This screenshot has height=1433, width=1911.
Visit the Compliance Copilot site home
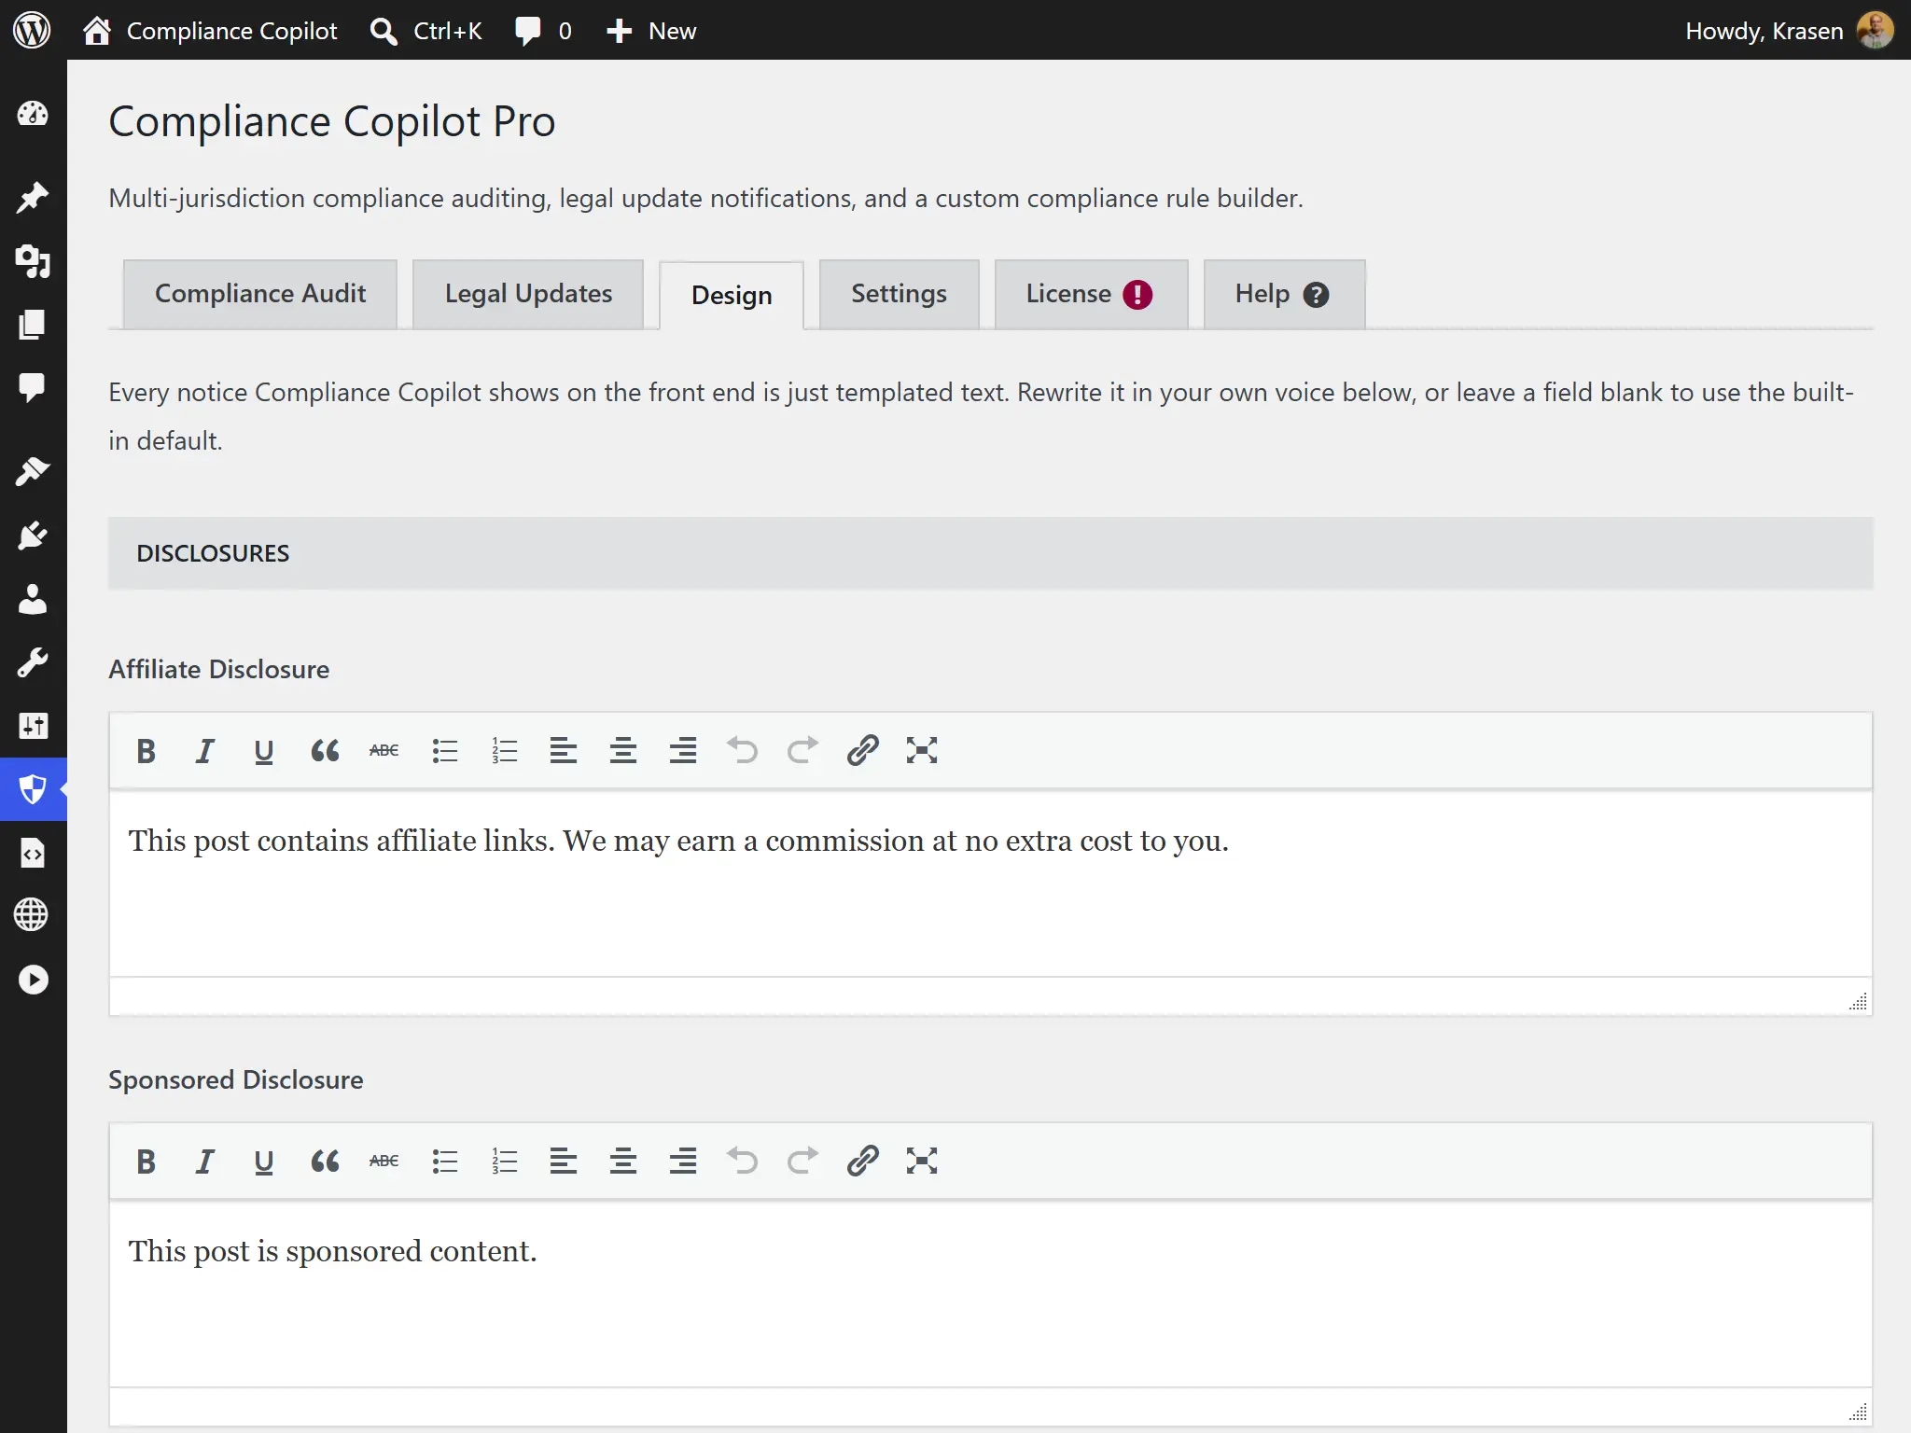pos(211,31)
